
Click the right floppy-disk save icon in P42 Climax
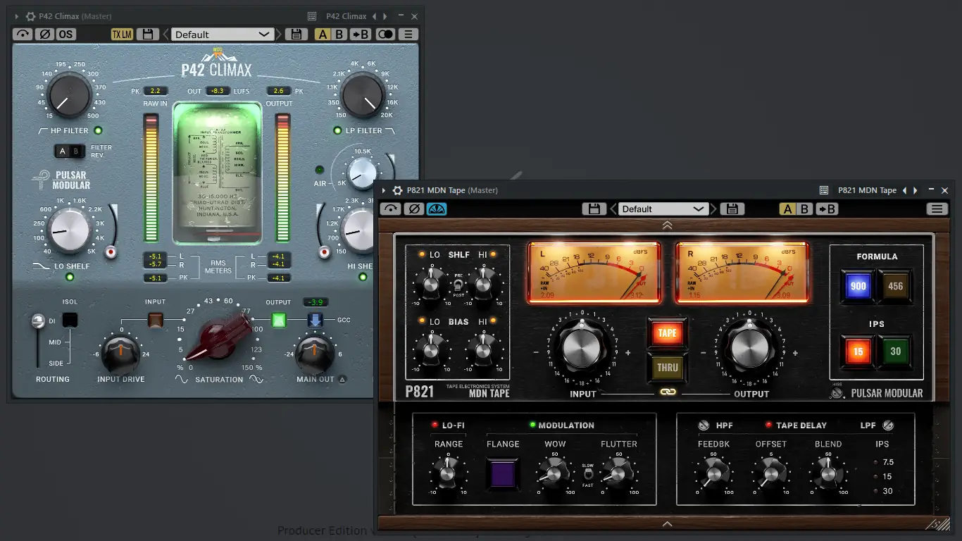pyautogui.click(x=296, y=34)
